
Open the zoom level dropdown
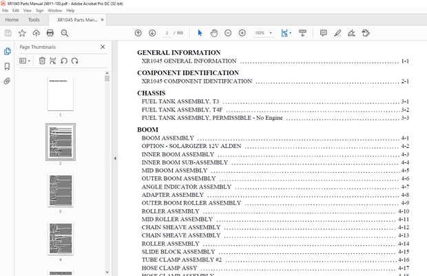(271, 33)
